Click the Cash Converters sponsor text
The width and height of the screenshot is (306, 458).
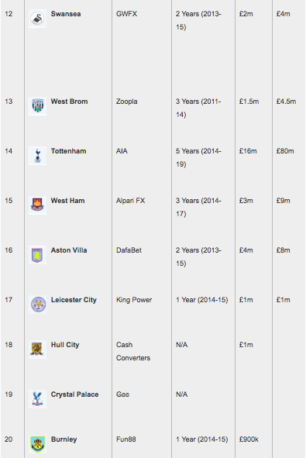[x=133, y=351]
